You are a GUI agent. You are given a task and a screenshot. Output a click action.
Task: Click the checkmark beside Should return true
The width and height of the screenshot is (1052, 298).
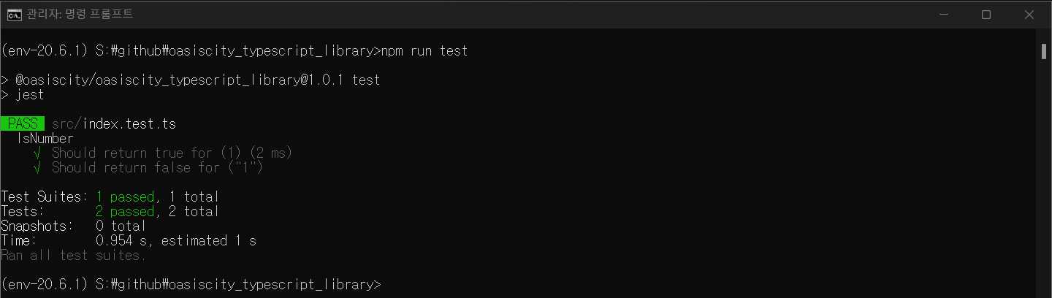tap(37, 153)
